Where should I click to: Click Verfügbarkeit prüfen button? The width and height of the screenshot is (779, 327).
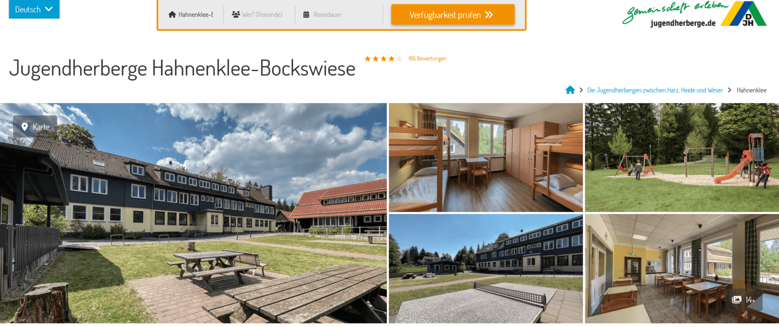click(453, 15)
